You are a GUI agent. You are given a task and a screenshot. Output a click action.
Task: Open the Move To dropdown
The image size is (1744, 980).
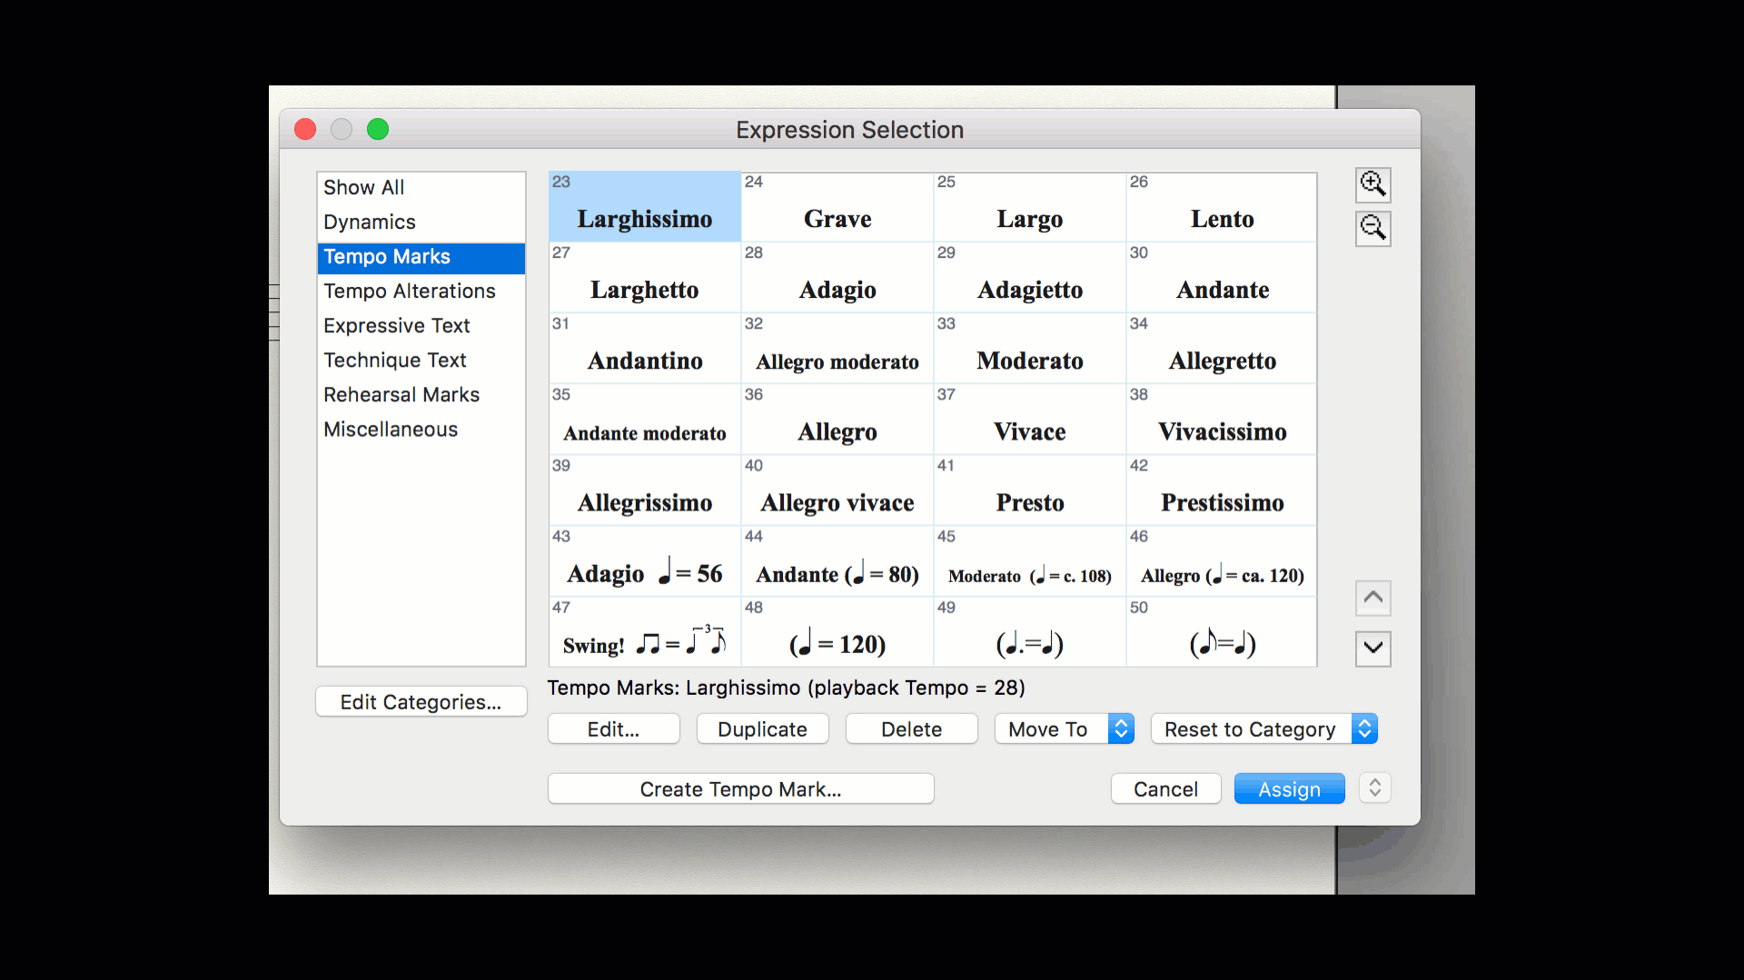coord(1065,729)
